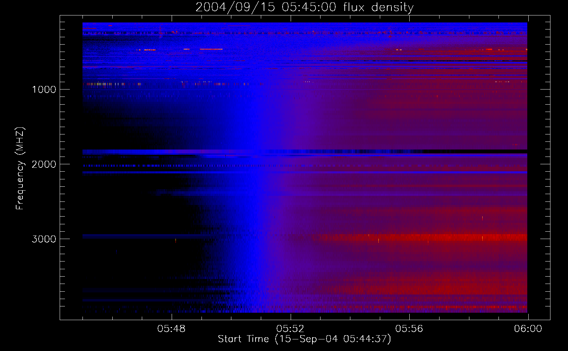Screen dimensions: 568x351
Task: Click the 'Start Time (15-Sep-04 05:44:37)' axis label
Action: pos(304,339)
